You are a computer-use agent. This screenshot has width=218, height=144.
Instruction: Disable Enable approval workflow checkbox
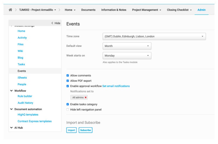click(x=68, y=86)
